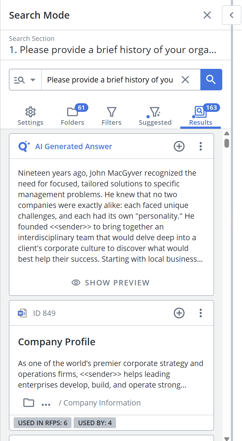Screen dimensions: 242x441
Task: Close the Search Mode panel
Action: [207, 15]
